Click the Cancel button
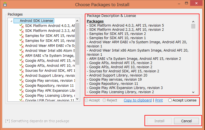This screenshot has height=130, width=205. click(186, 121)
